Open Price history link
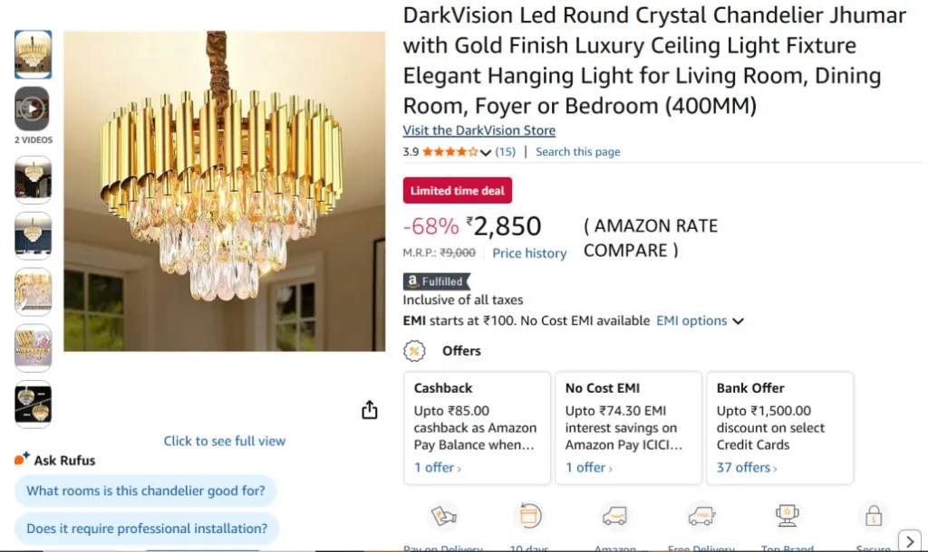Image resolution: width=928 pixels, height=552 pixels. point(529,253)
